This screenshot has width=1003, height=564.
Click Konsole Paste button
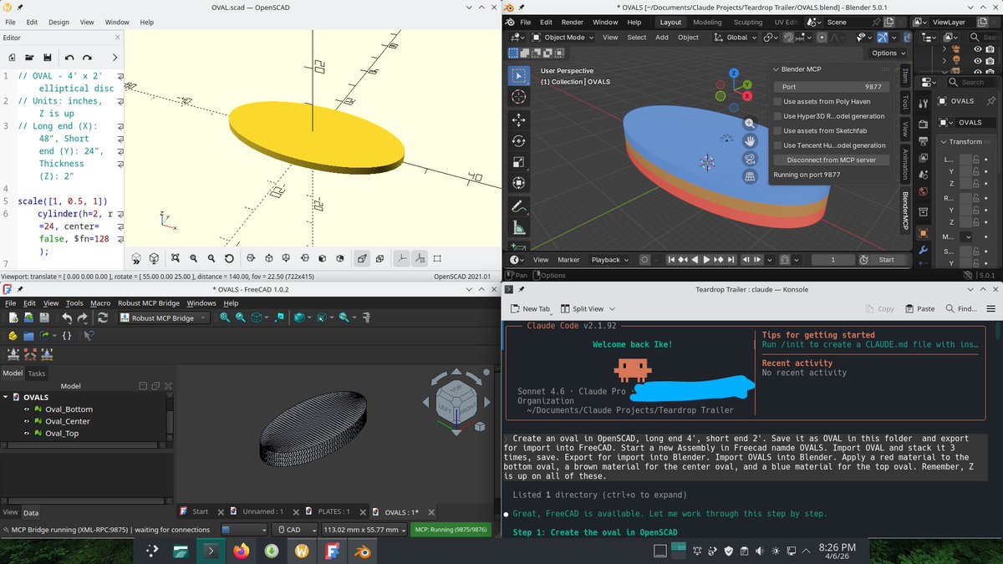pos(919,308)
